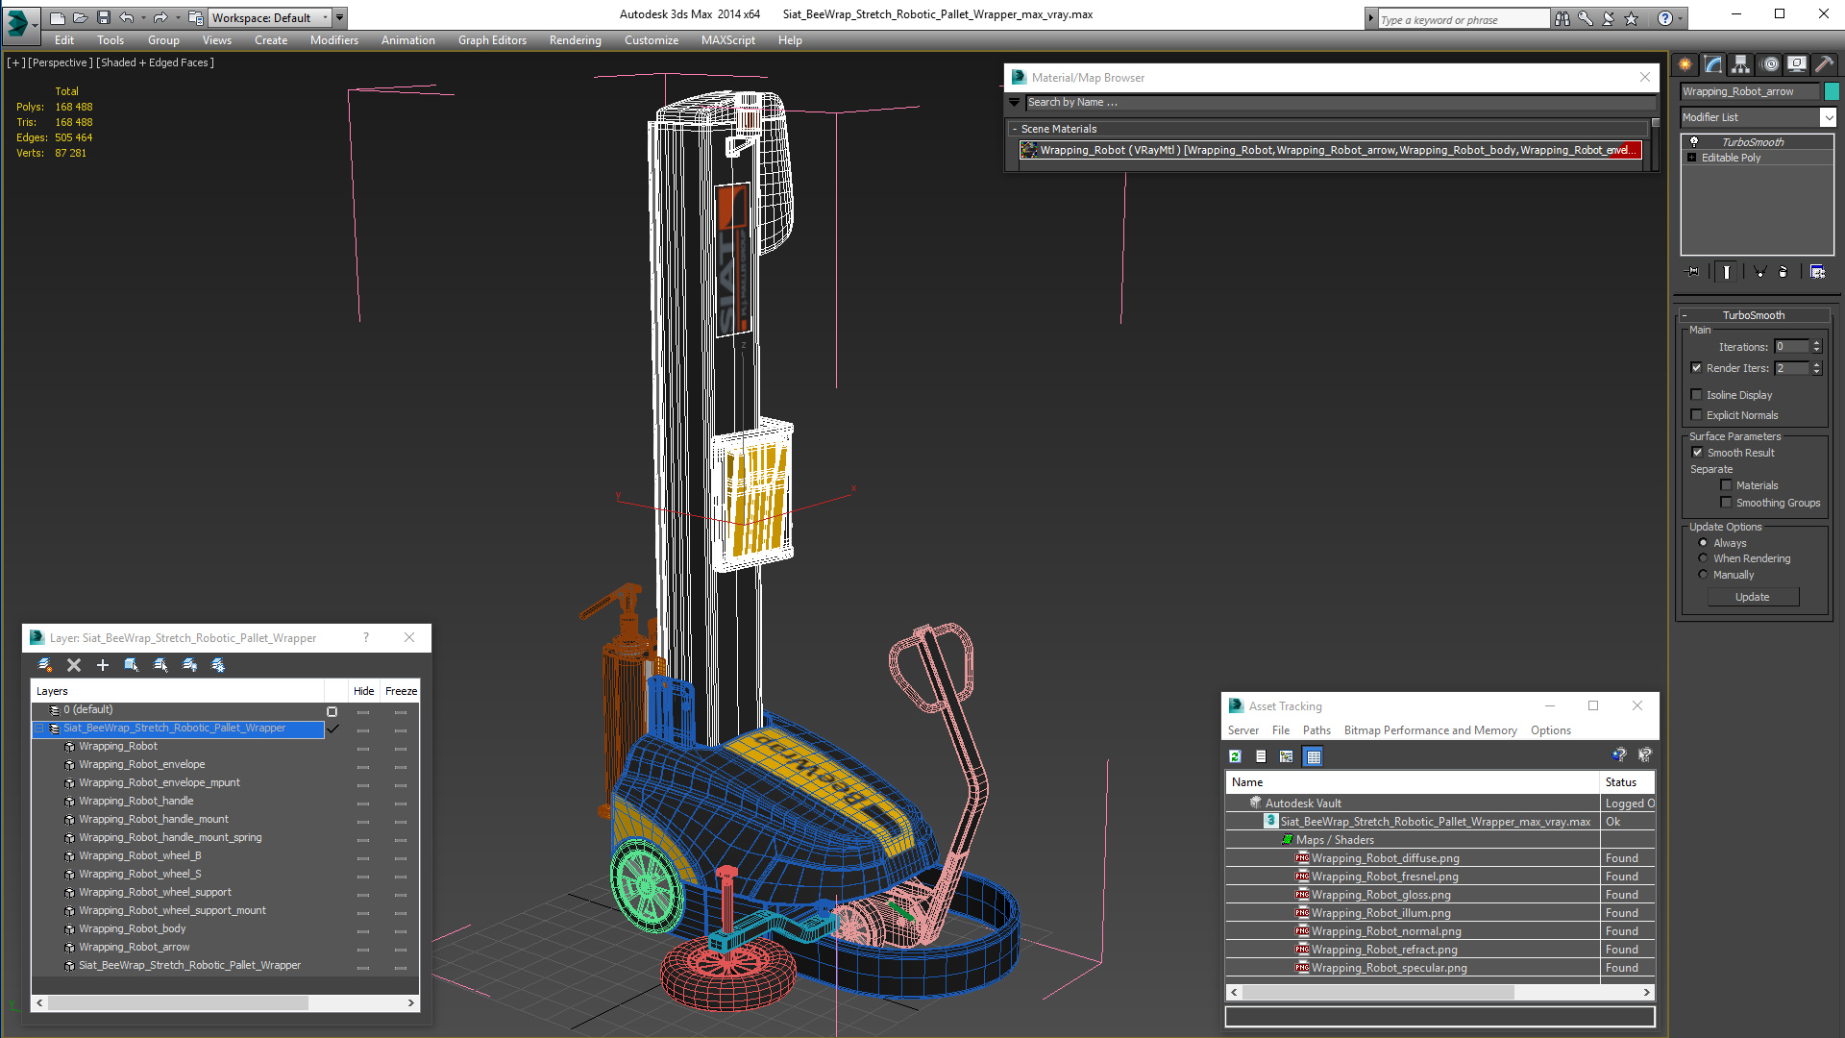Toggle Show End Result icon
This screenshot has width=1845, height=1038.
[1727, 272]
